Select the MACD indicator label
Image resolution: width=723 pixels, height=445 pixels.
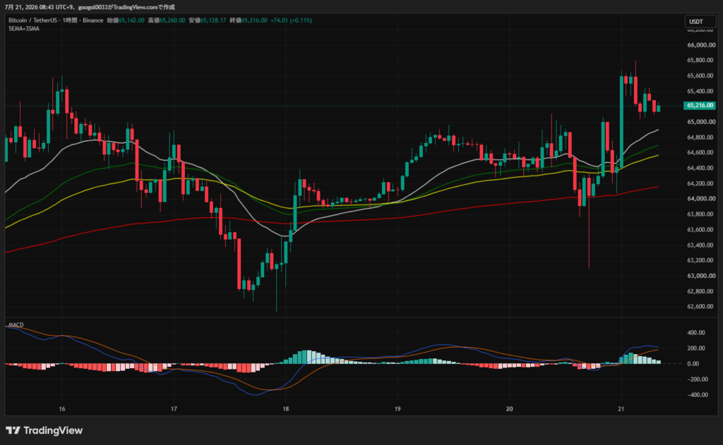click(x=16, y=325)
